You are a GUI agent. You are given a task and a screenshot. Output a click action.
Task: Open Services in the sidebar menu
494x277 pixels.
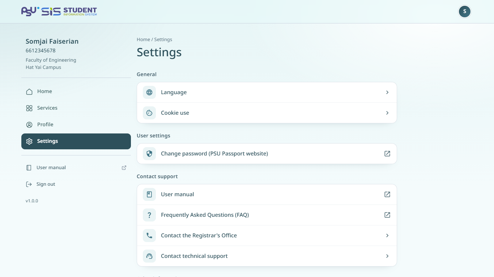(x=76, y=108)
